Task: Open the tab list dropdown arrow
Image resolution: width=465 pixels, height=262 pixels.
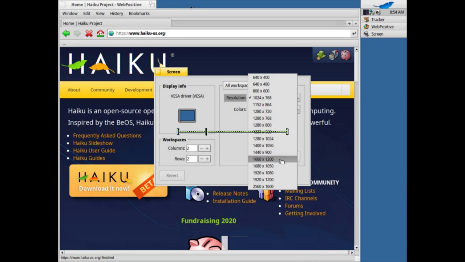Action: pyautogui.click(x=356, y=23)
